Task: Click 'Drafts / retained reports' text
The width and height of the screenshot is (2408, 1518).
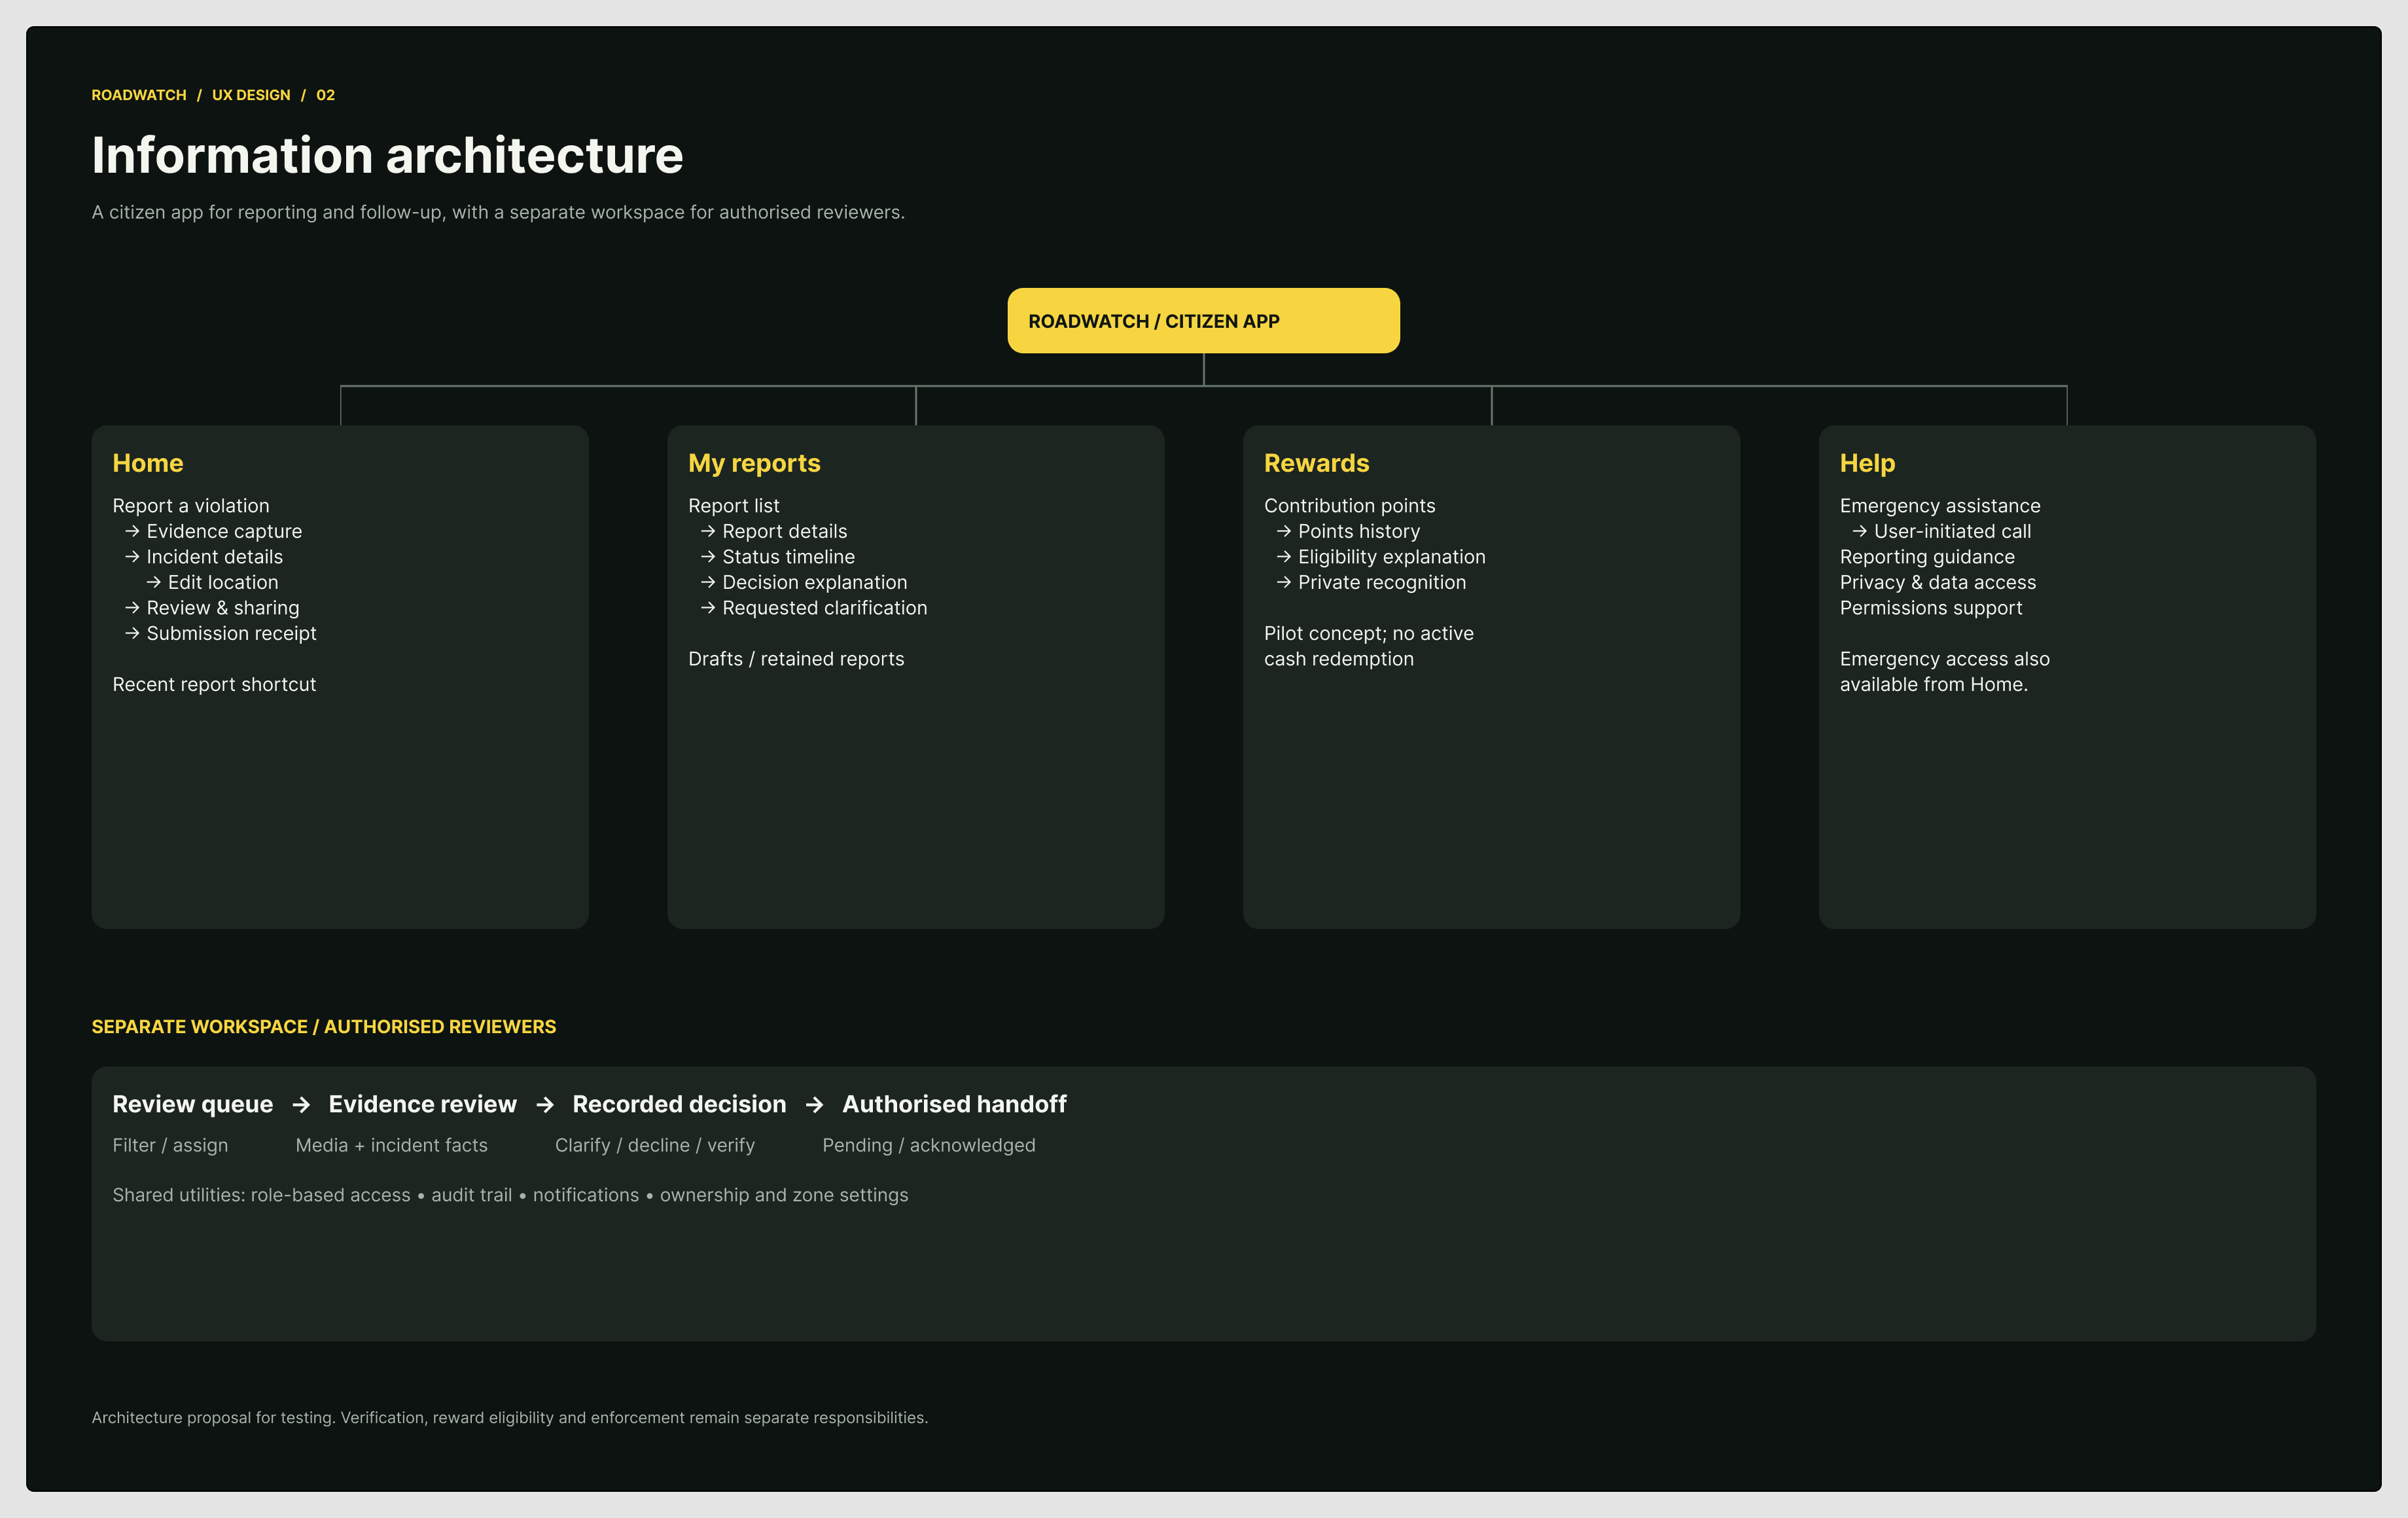Action: 796,659
